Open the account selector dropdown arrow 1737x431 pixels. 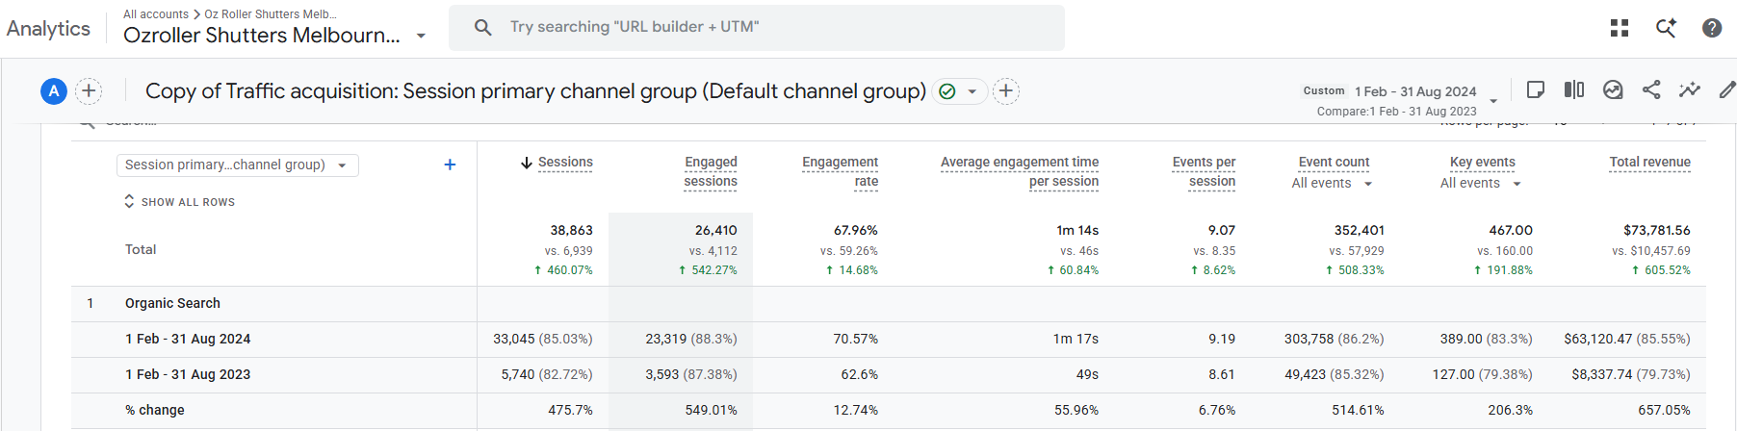pos(421,36)
